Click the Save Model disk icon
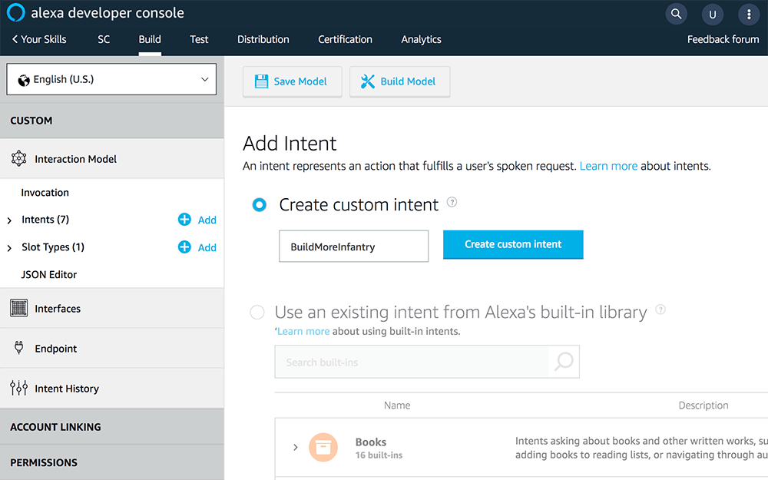The width and height of the screenshot is (768, 480). pyautogui.click(x=262, y=81)
